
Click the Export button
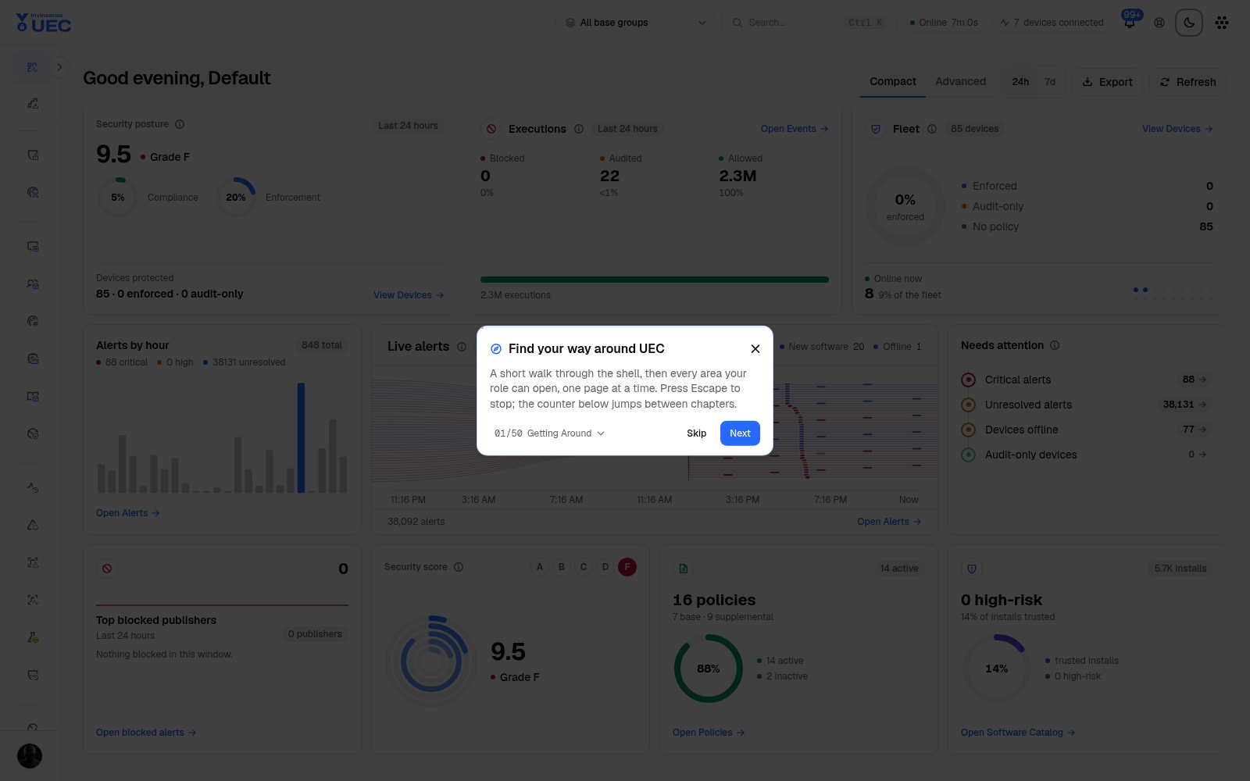(x=1107, y=82)
